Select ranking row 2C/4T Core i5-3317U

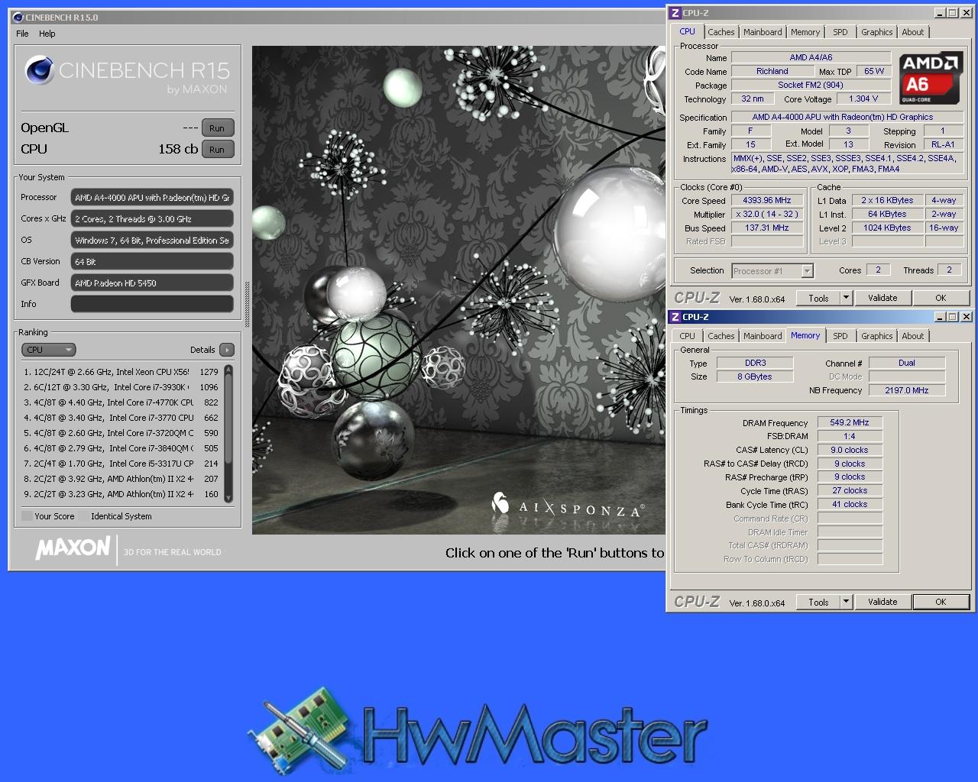(121, 464)
